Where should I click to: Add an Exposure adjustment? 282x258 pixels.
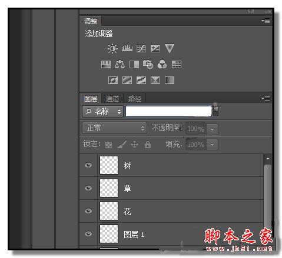[155, 48]
